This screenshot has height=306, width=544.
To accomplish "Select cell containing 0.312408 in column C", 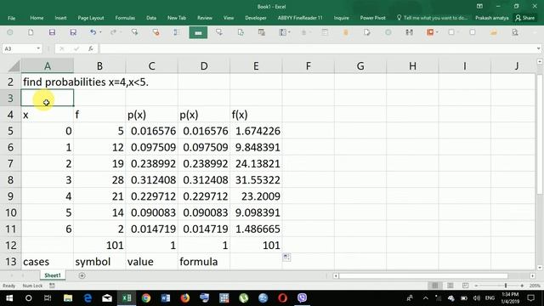I will [151, 179].
